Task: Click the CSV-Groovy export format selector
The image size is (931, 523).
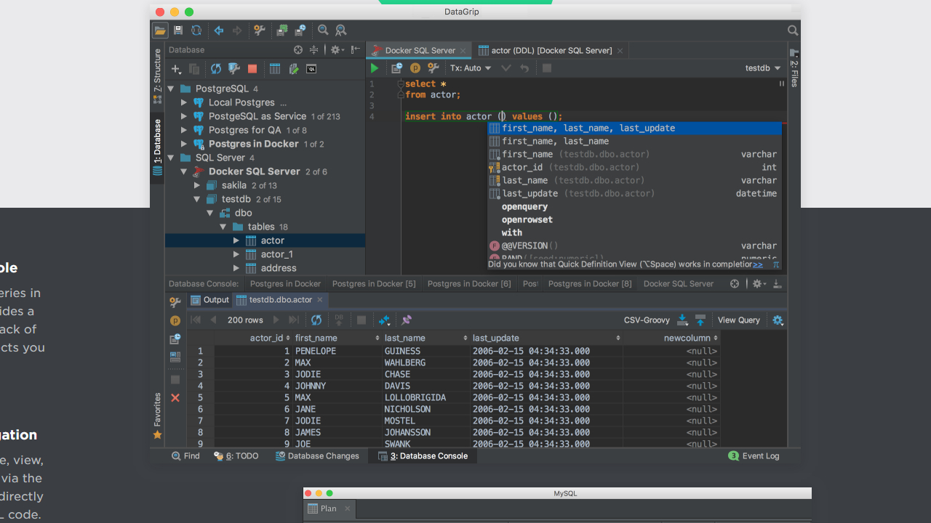Action: pos(647,320)
